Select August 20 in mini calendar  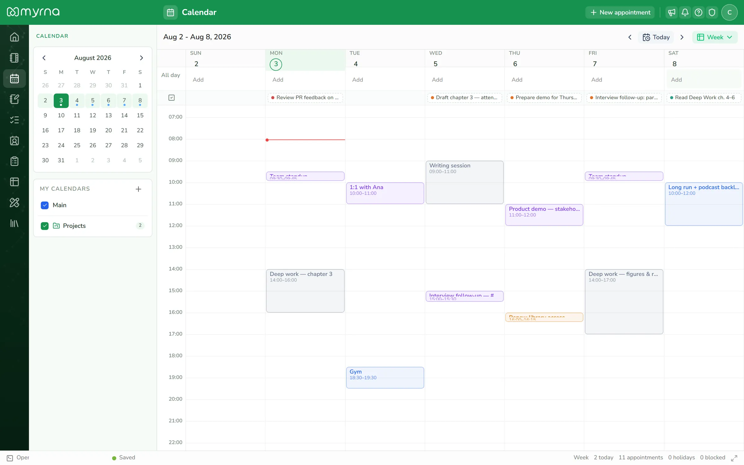pyautogui.click(x=108, y=130)
